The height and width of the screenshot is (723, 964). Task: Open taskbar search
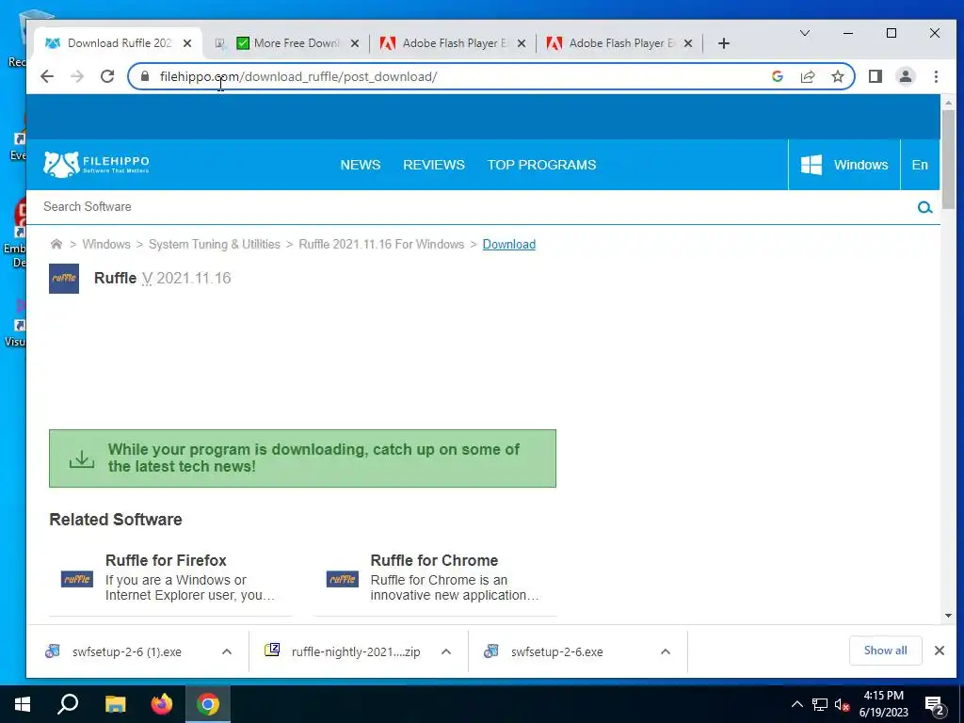[x=68, y=704]
